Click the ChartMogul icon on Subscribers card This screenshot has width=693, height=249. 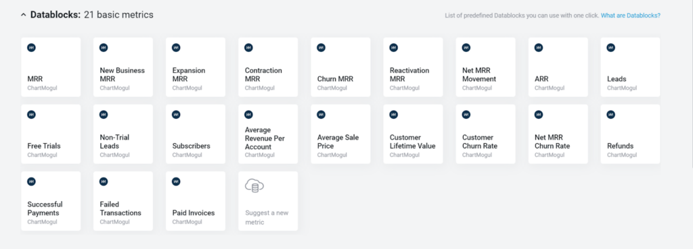pyautogui.click(x=177, y=115)
